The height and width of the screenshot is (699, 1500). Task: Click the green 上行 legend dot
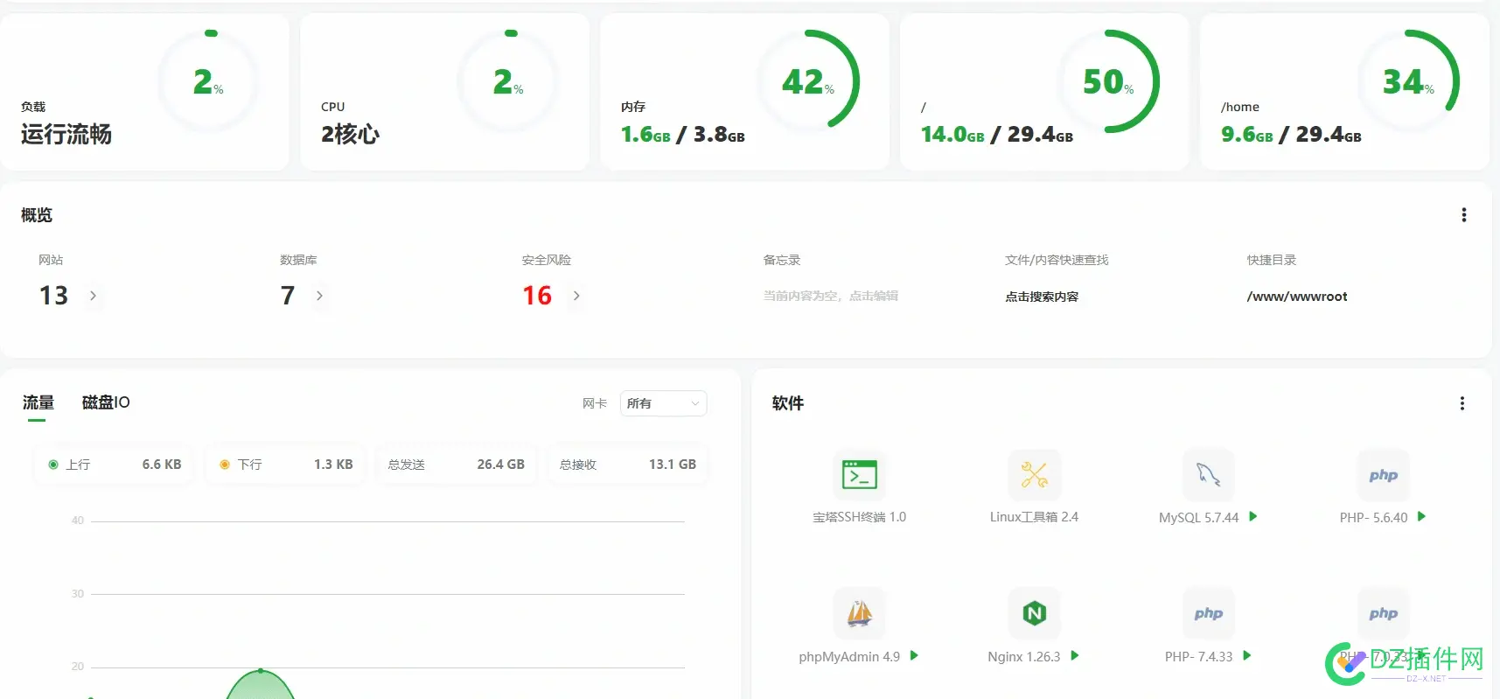[53, 465]
